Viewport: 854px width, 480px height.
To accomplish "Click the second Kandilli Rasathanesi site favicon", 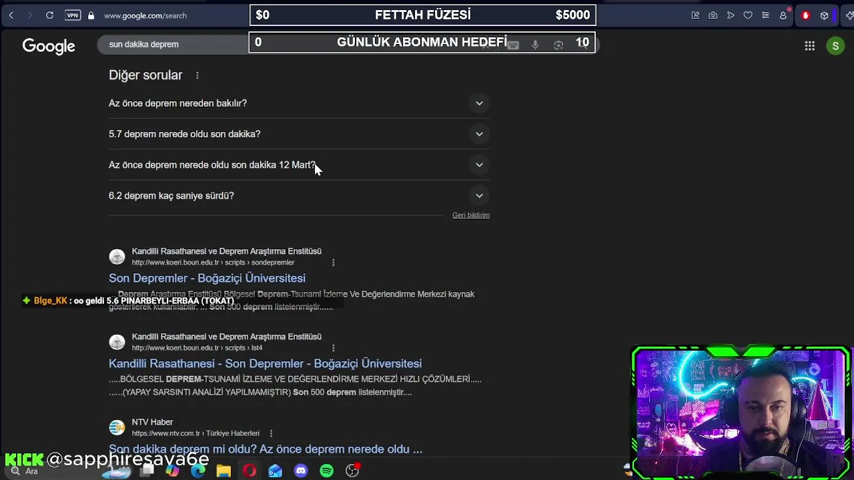I will point(117,342).
